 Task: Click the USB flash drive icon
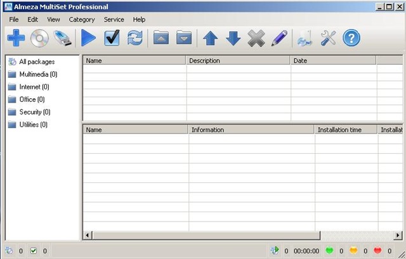coord(62,38)
